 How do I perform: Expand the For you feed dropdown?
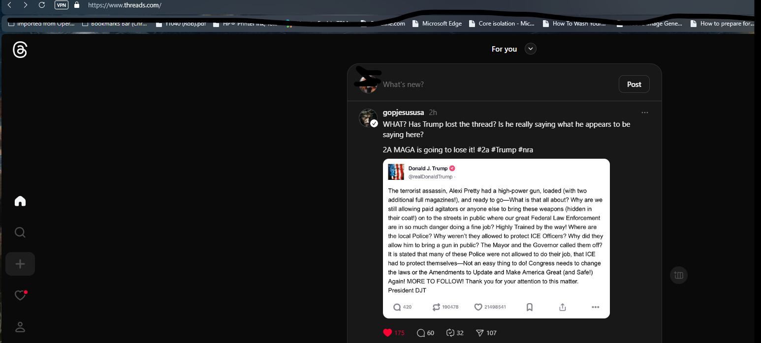click(530, 49)
